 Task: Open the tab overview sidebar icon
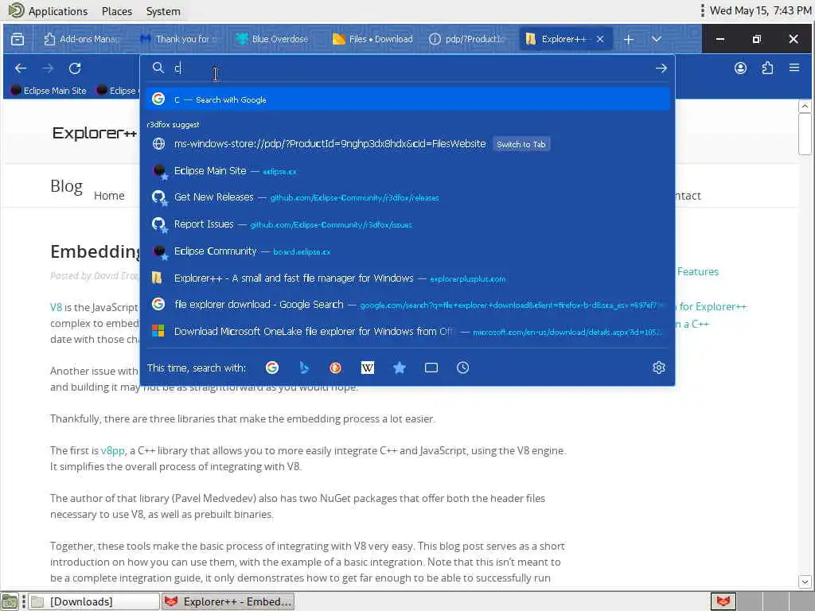(18, 39)
